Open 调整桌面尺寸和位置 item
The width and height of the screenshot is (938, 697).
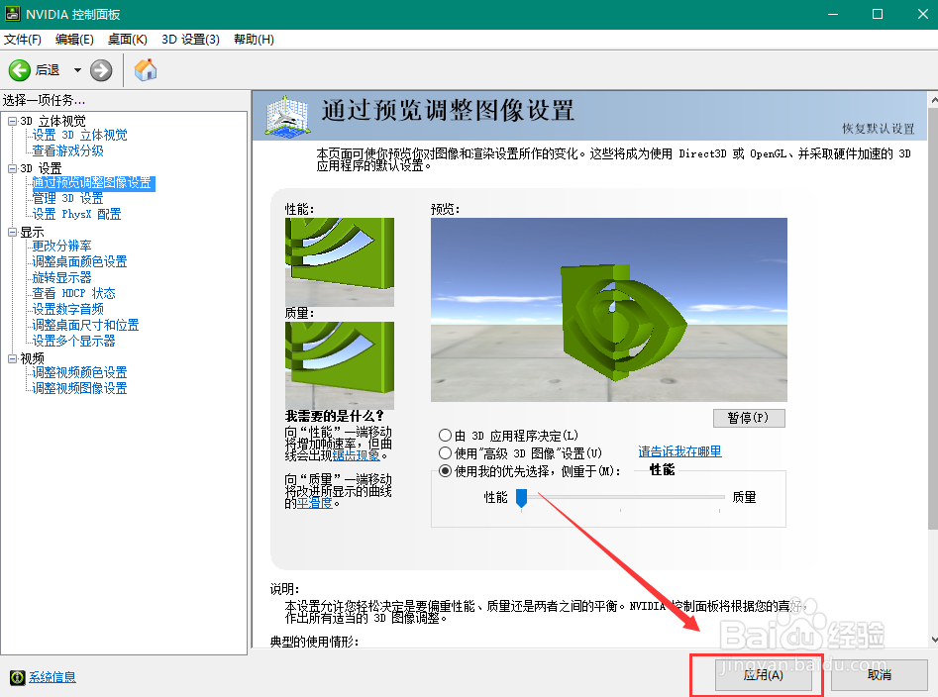click(x=85, y=325)
